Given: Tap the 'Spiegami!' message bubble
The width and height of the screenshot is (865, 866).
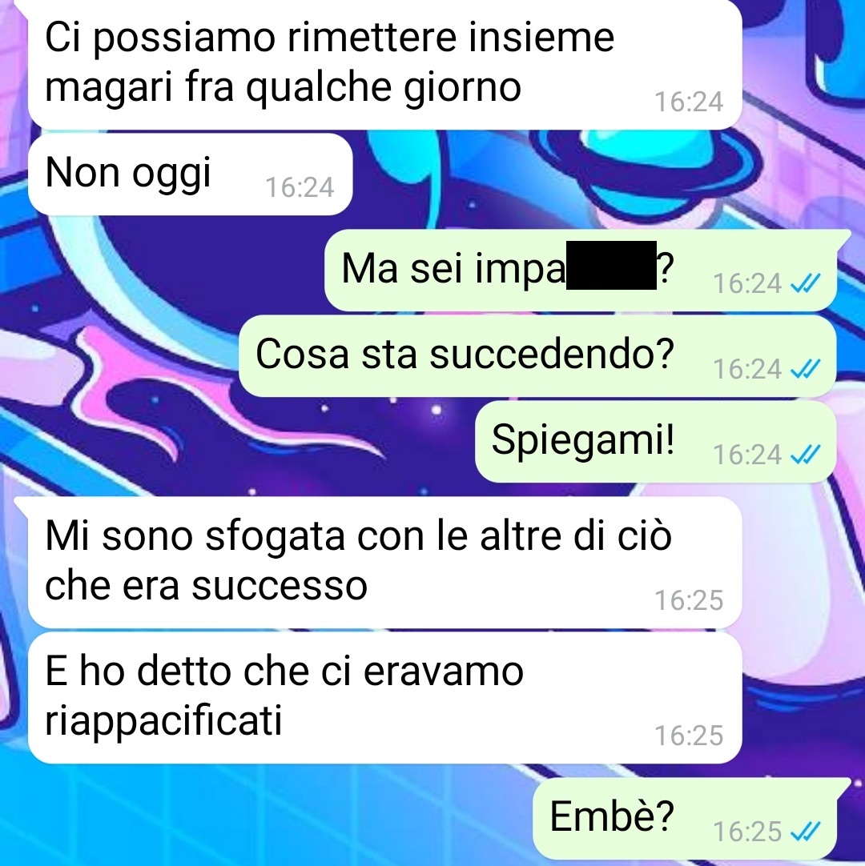Looking at the screenshot, I should tap(655, 442).
